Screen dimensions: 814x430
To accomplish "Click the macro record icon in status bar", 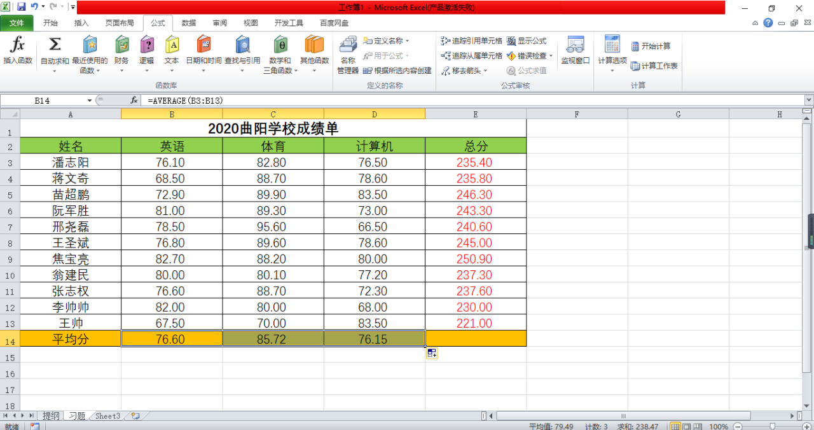I will tap(34, 426).
